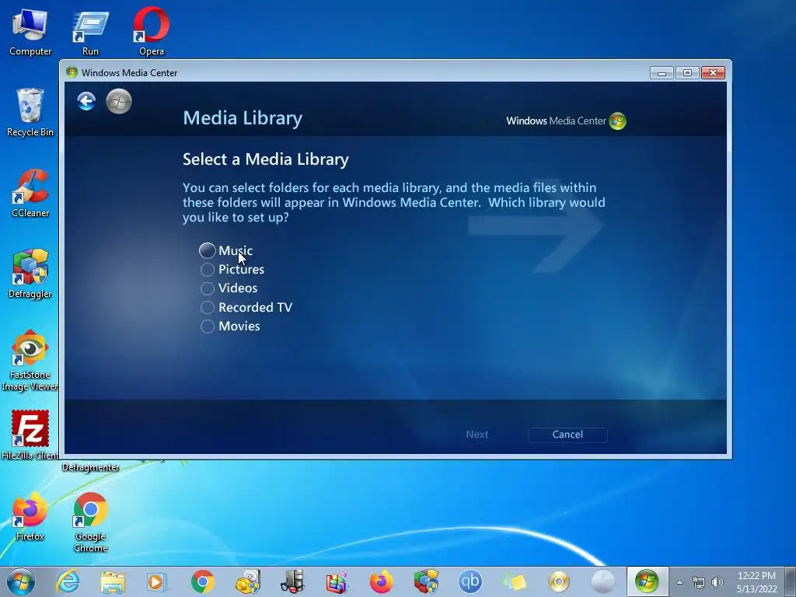Maximize the Windows Media Center window
The image size is (796, 597).
[x=687, y=73]
